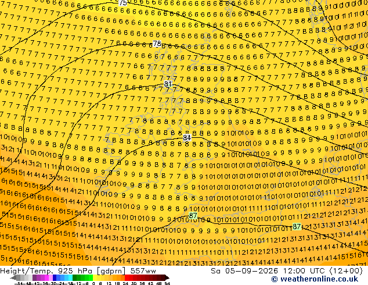Pick the magenta swatch near -36
The height and width of the screenshot is (285, 368).
point(46,277)
